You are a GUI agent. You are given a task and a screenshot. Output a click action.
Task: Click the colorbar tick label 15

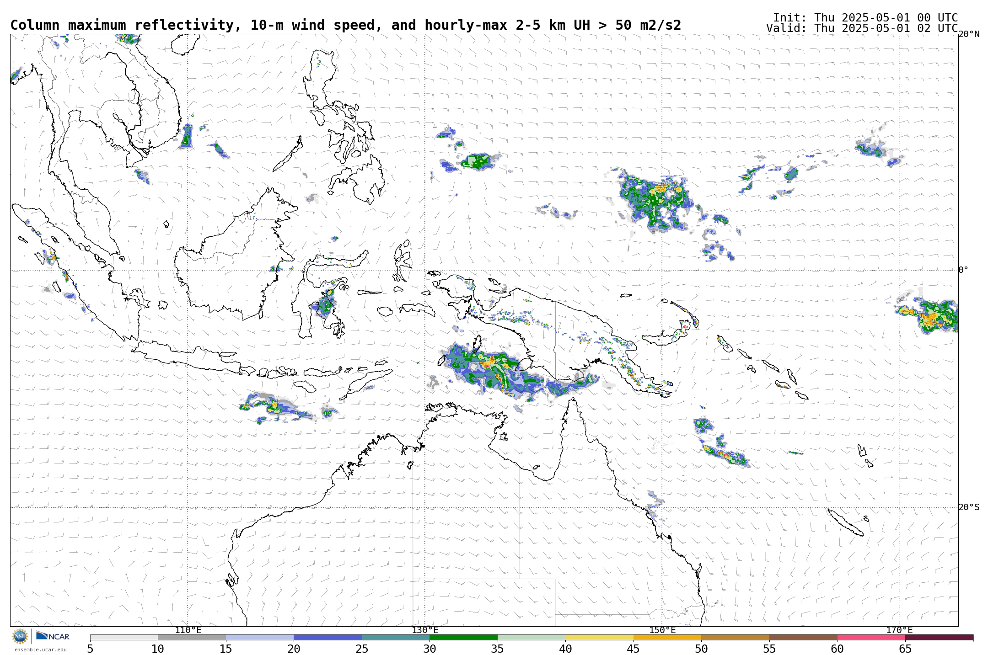(x=226, y=649)
